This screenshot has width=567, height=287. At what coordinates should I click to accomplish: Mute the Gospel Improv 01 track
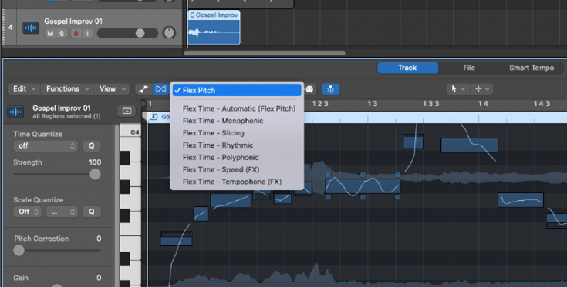point(50,34)
